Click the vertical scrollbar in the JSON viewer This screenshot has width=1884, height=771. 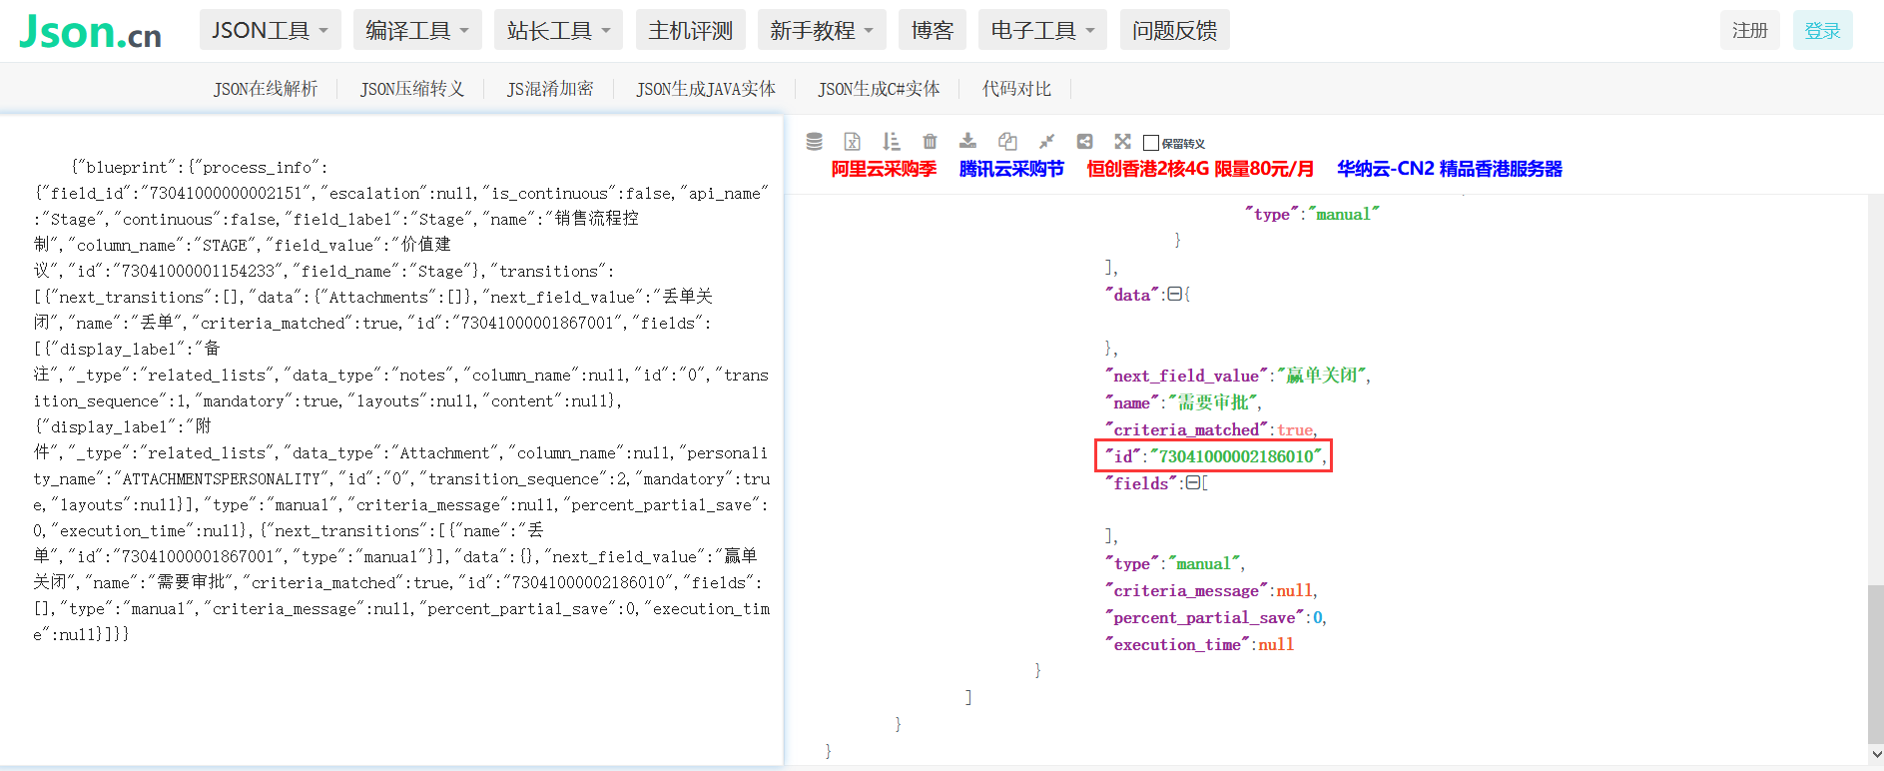click(x=1874, y=659)
